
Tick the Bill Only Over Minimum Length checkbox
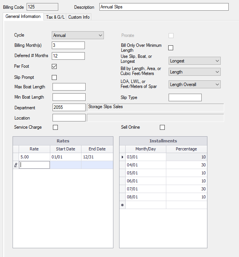pos(171,48)
